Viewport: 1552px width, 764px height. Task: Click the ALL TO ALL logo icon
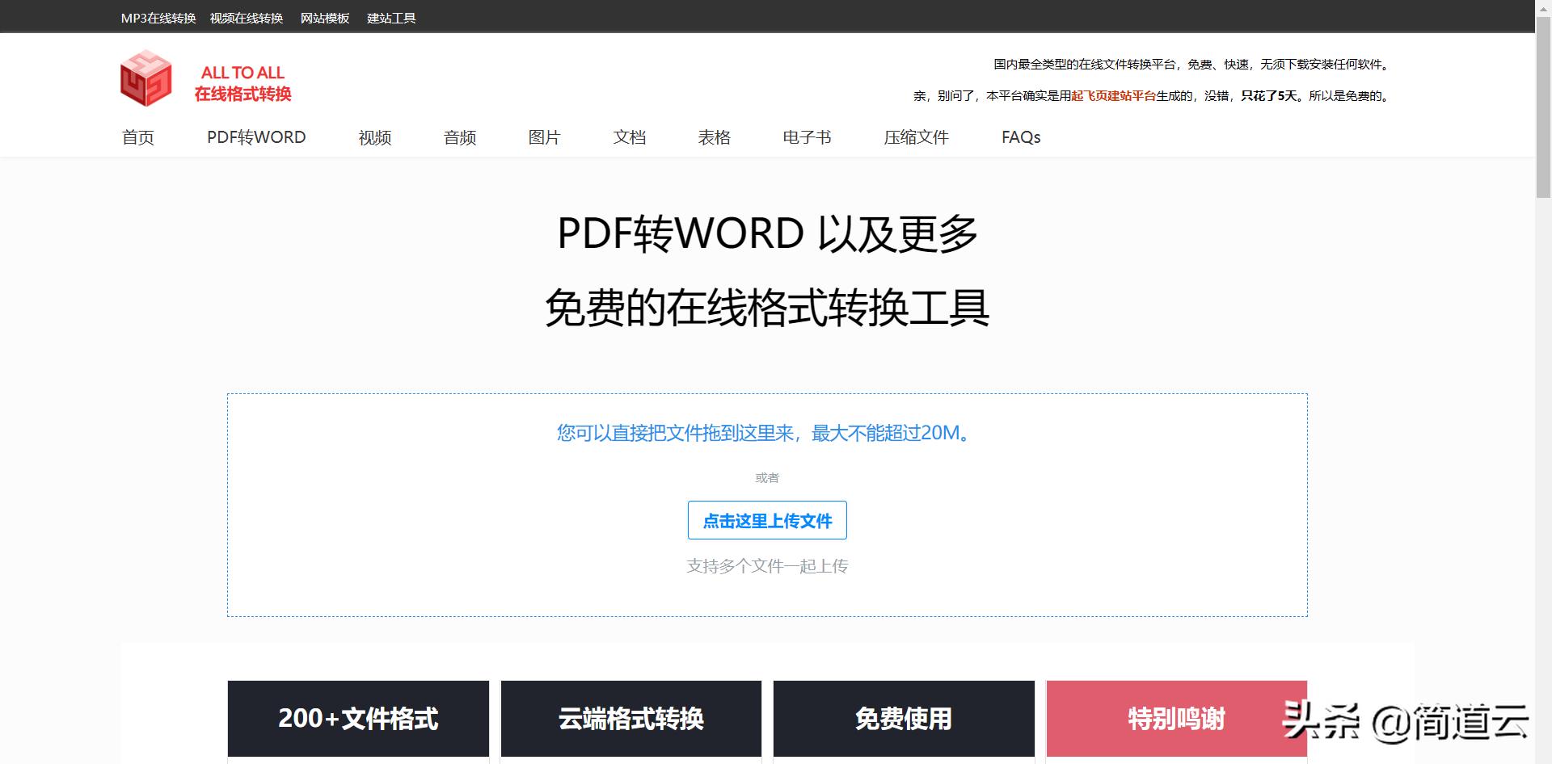tap(146, 78)
